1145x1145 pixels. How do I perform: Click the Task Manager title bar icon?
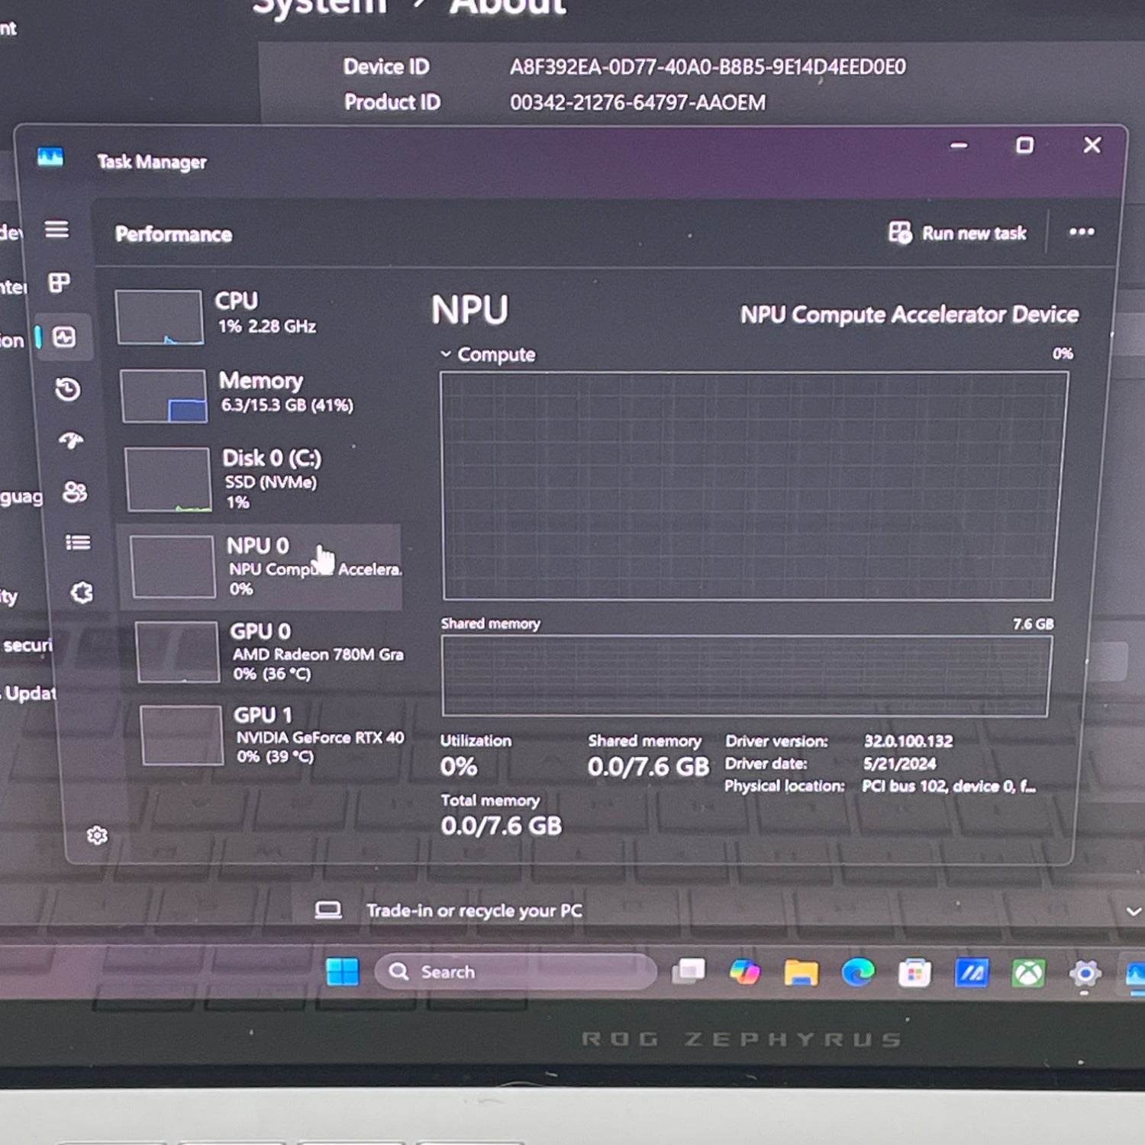(x=50, y=157)
